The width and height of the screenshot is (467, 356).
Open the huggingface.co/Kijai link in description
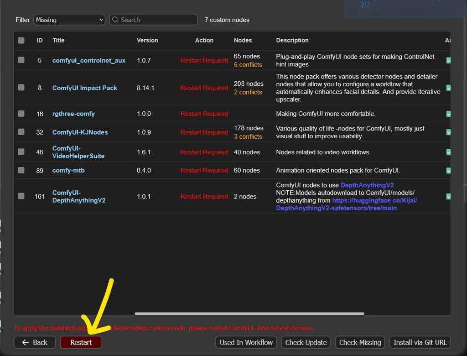(374, 200)
